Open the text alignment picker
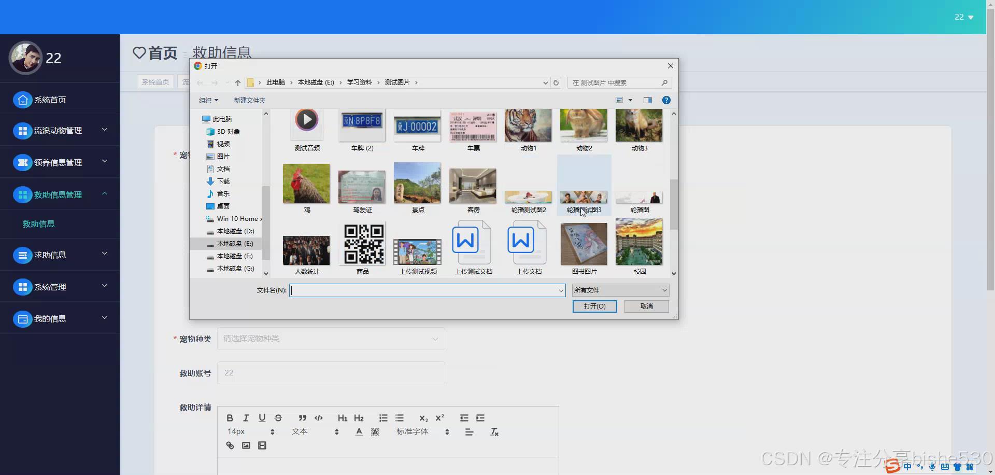Viewport: 995px width, 475px height. 469,432
